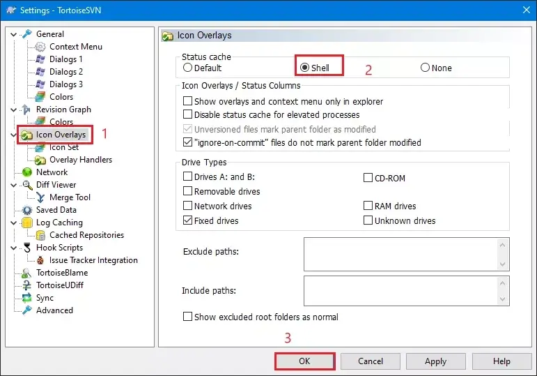Click the Revision Graph icon
This screenshot has height=376, width=537.
26,110
